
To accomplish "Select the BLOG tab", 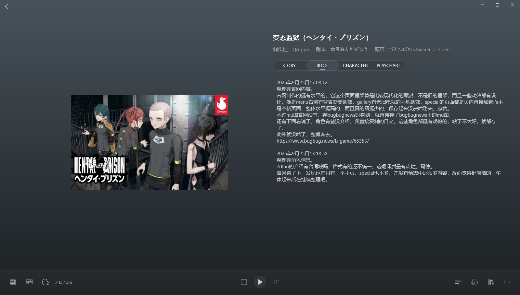I will point(322,65).
